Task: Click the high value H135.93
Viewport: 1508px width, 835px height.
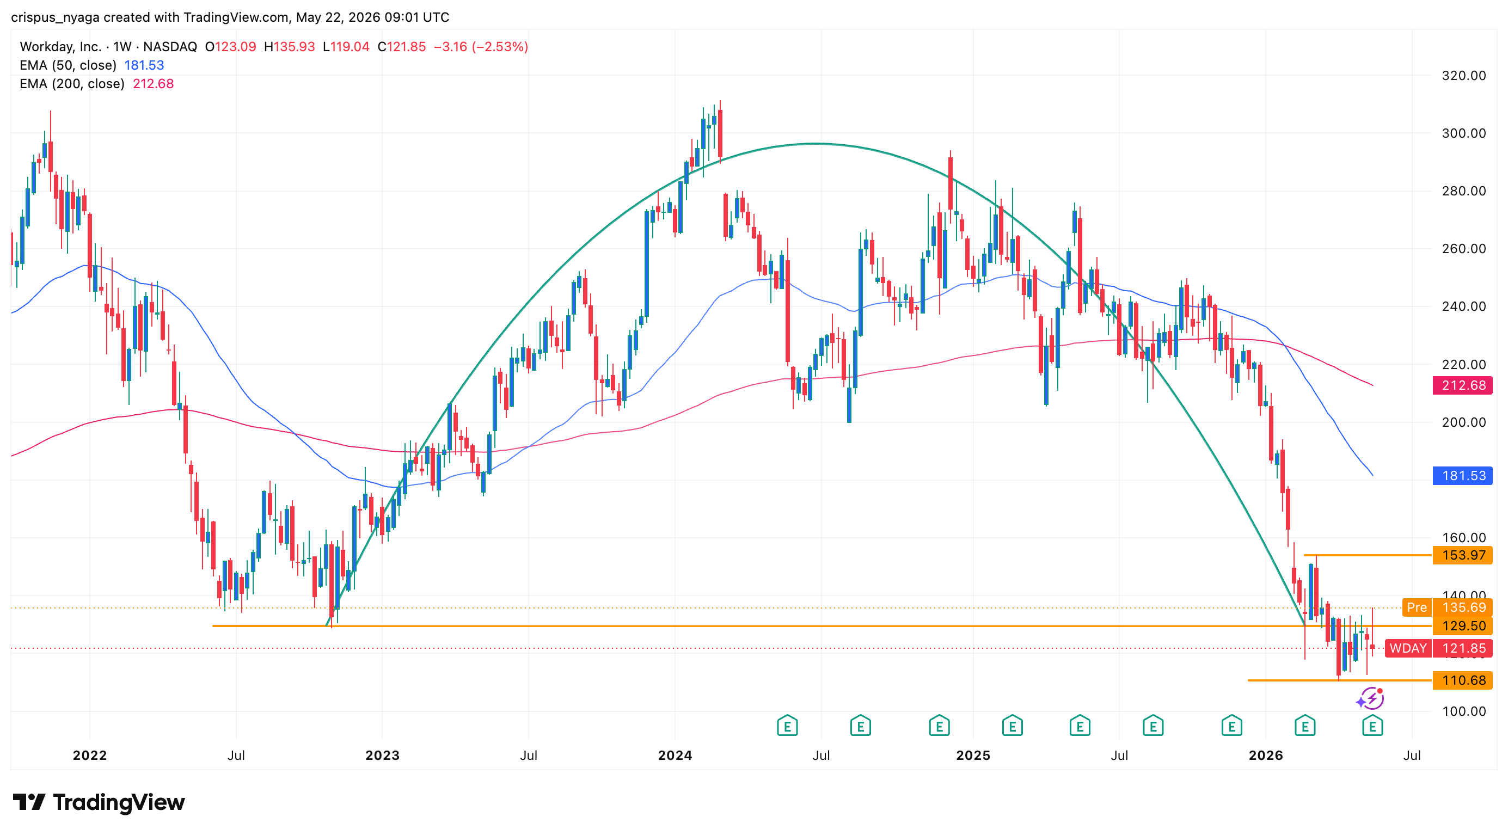Action: [x=289, y=47]
